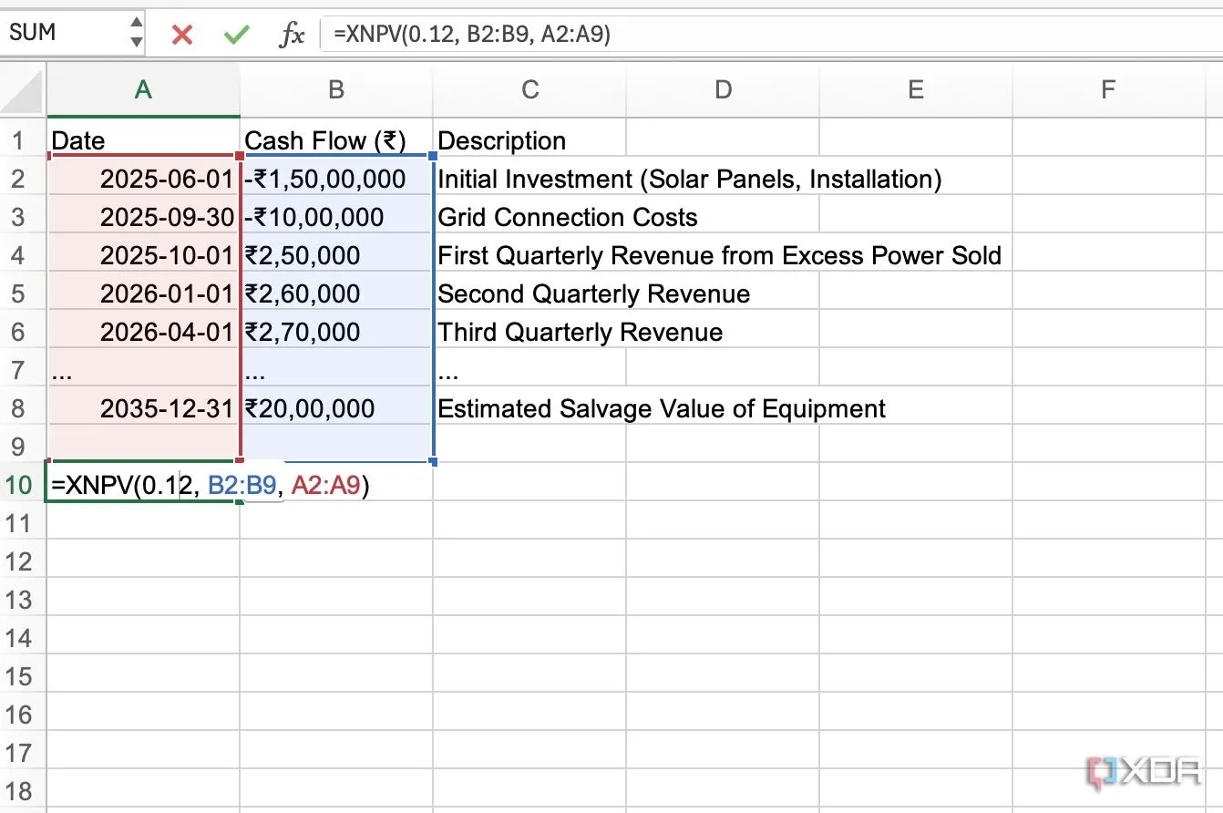The width and height of the screenshot is (1223, 813).
Task: Cancel formula entry with red X
Action: point(182,35)
